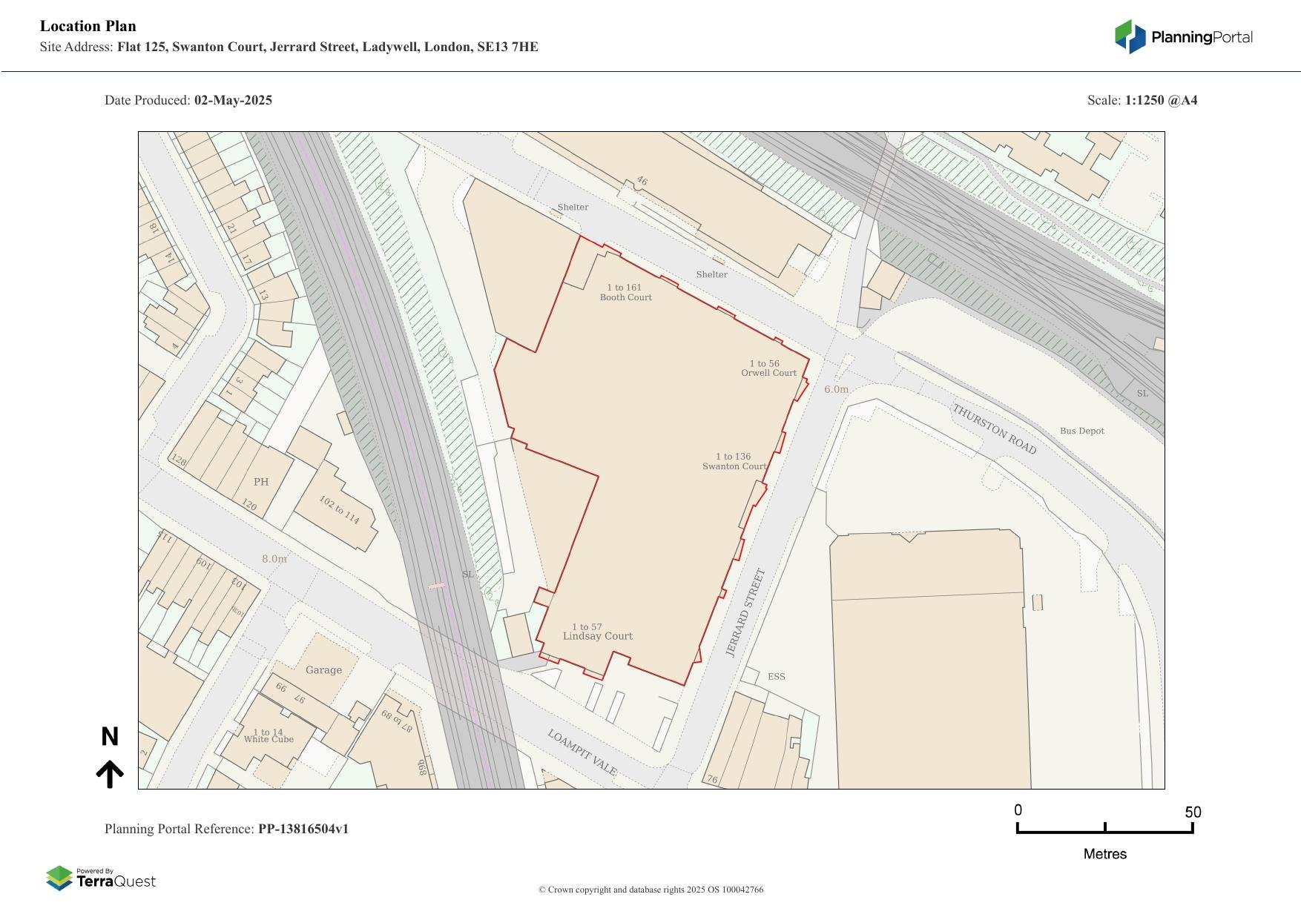The width and height of the screenshot is (1301, 920).
Task: Click the PH building label
Action: [261, 482]
